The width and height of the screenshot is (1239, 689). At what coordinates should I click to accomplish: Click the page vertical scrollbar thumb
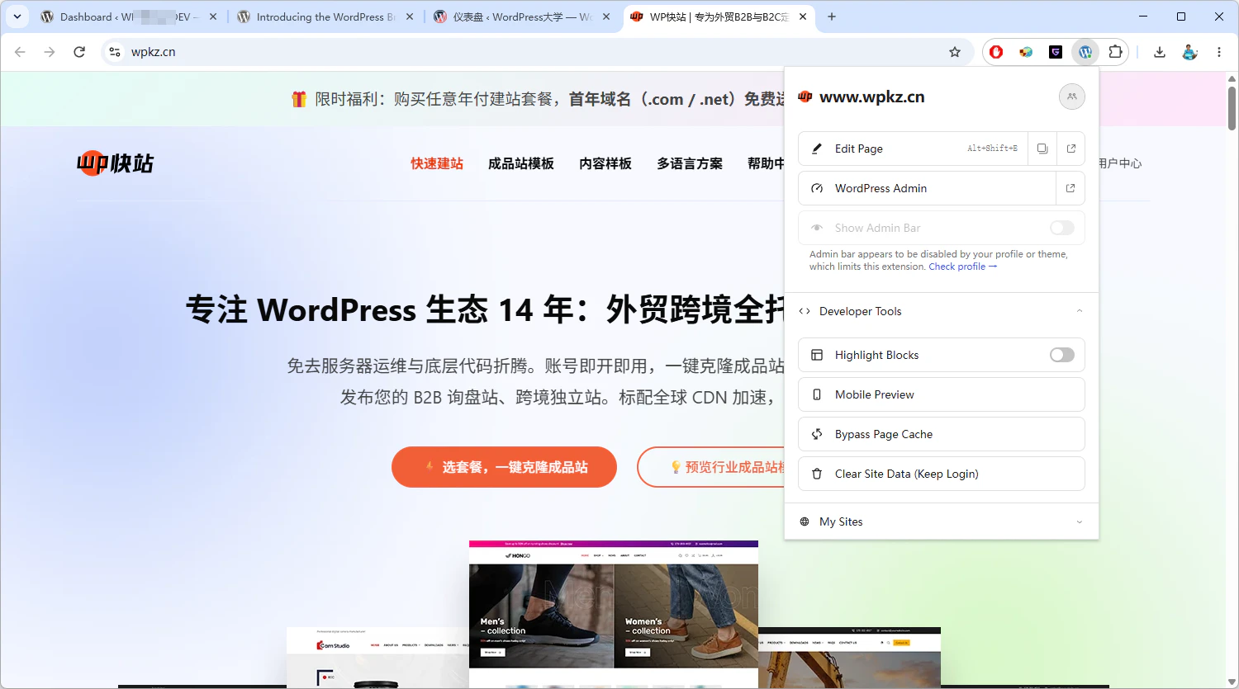point(1232,107)
